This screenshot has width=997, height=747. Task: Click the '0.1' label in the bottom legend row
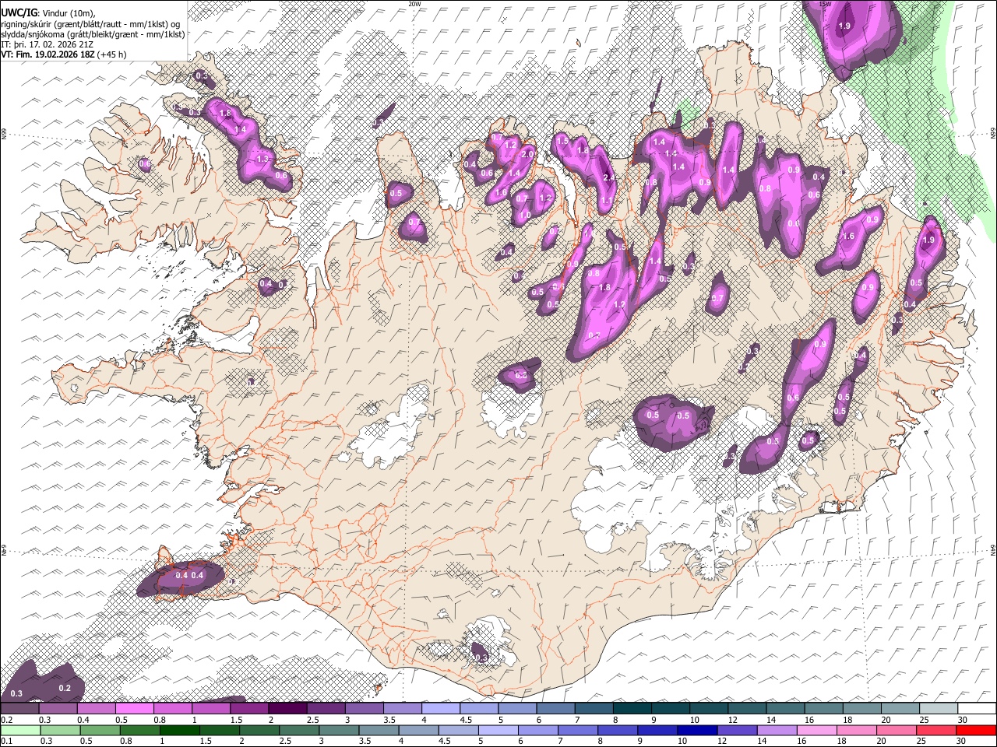pos(6,742)
